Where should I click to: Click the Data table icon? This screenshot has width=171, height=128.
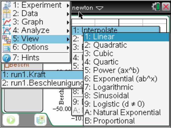6,14
